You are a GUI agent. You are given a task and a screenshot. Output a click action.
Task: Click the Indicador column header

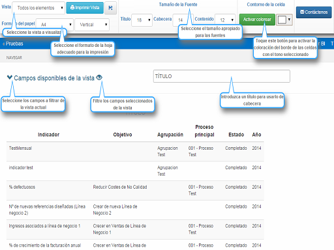48,135
